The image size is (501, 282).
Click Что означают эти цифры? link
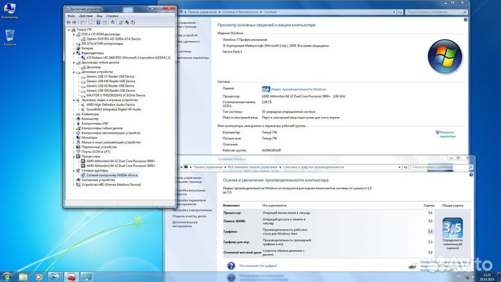[258, 266]
